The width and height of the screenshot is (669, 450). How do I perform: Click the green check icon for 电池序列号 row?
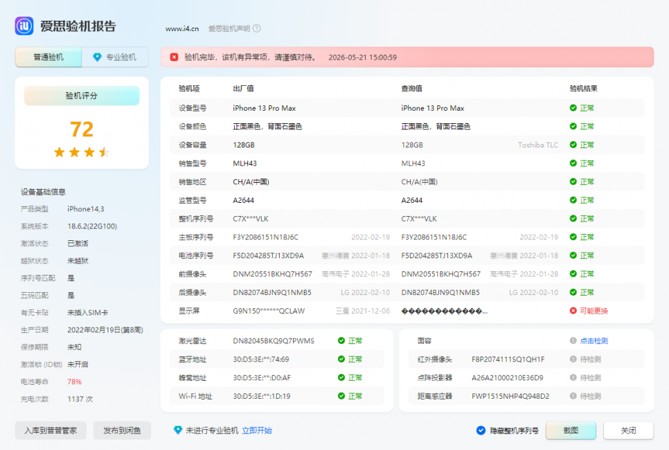[x=573, y=255]
